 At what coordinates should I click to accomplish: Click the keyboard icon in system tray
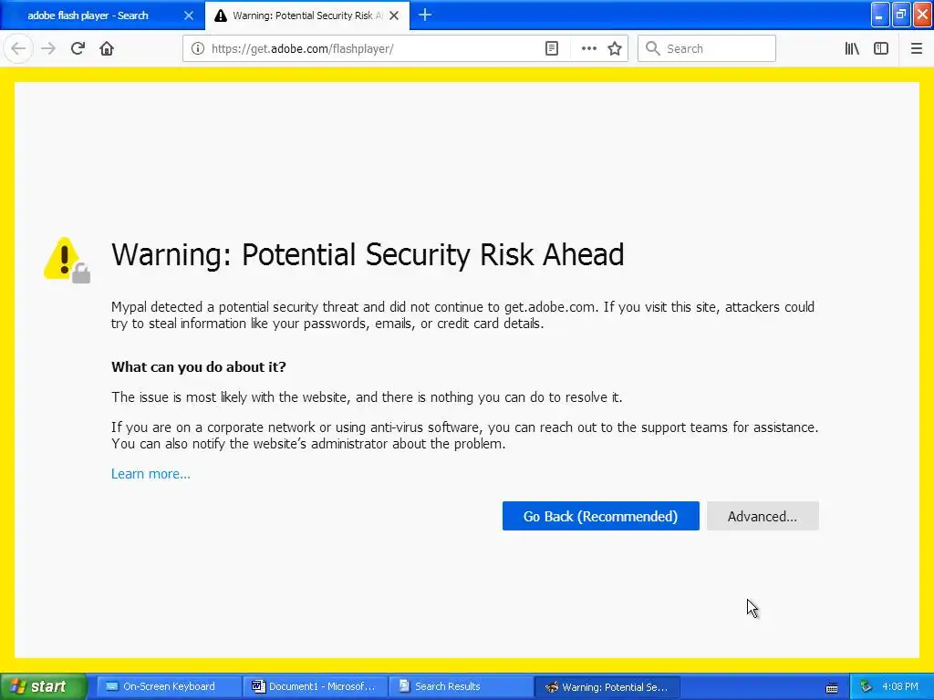[x=832, y=687]
